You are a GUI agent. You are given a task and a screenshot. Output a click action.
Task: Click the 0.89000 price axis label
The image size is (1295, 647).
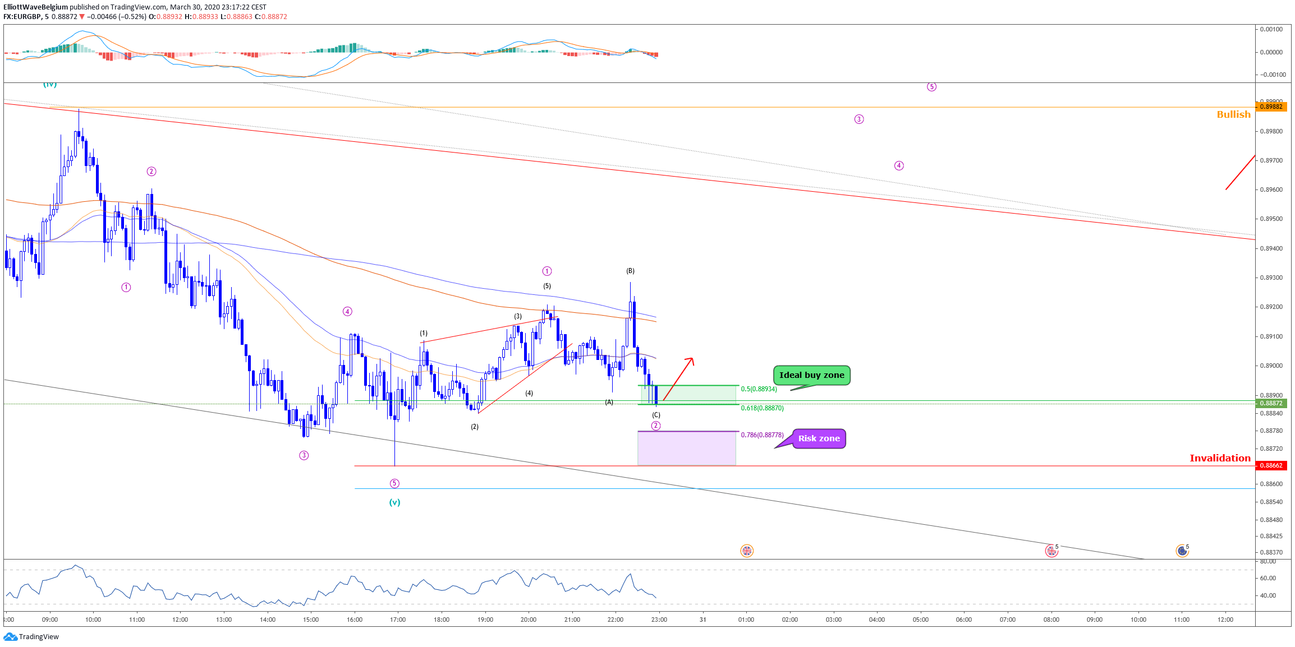tap(1271, 366)
